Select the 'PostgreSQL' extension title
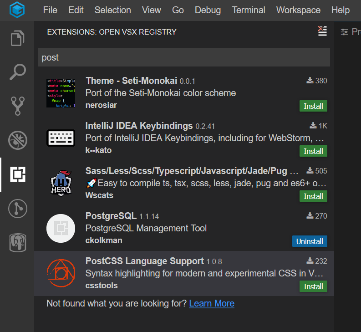The width and height of the screenshot is (361, 332). (x=111, y=216)
